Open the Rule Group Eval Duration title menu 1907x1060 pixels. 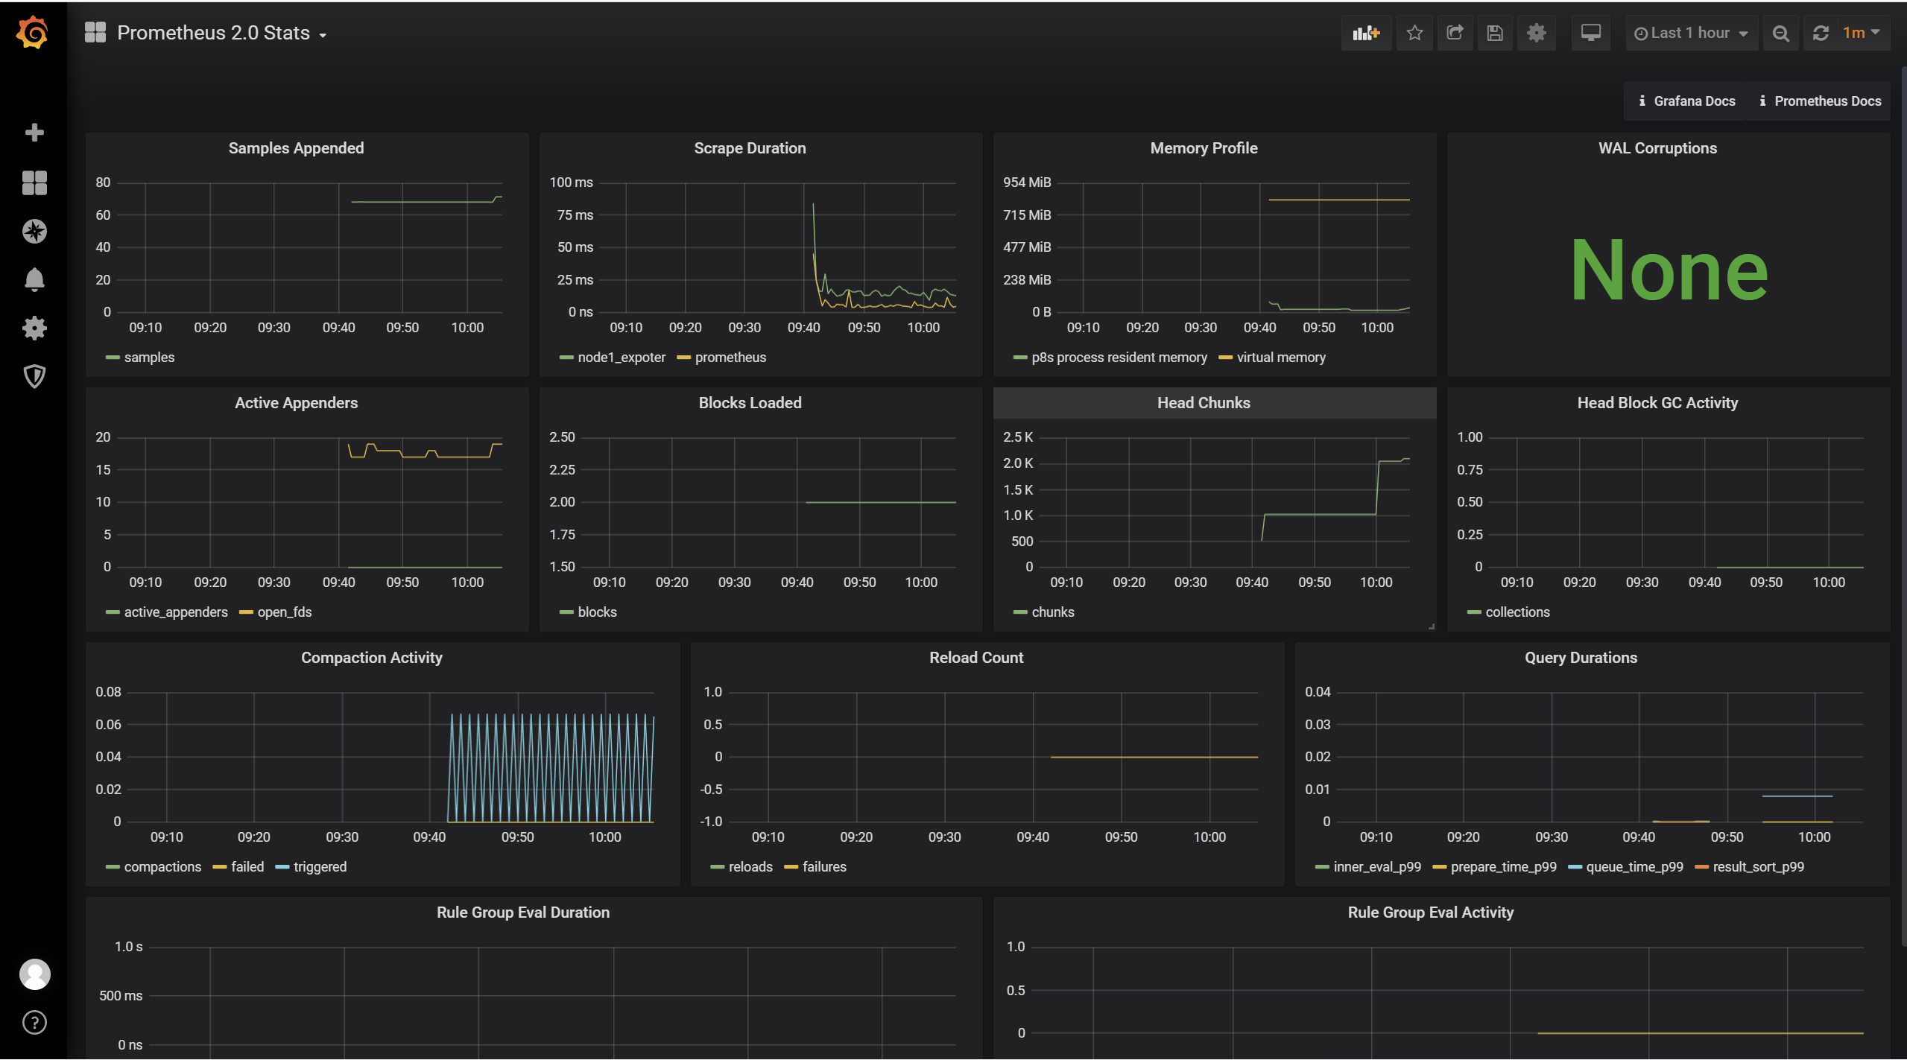pos(522,913)
